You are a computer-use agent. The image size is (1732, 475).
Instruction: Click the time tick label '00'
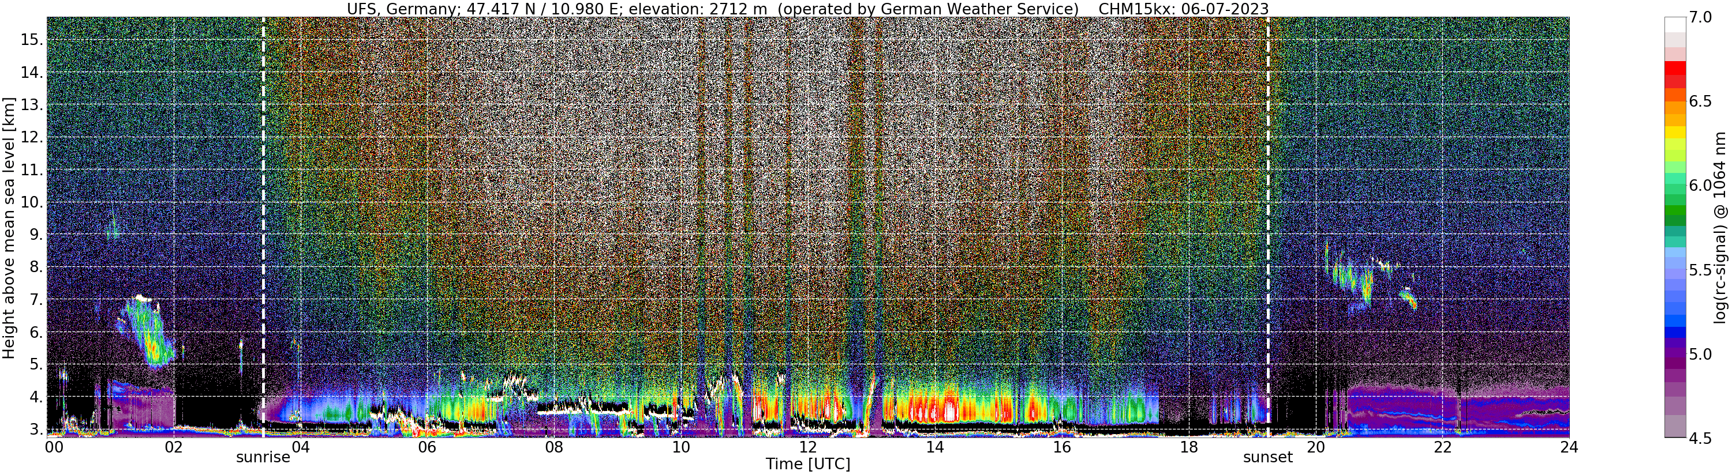[54, 447]
